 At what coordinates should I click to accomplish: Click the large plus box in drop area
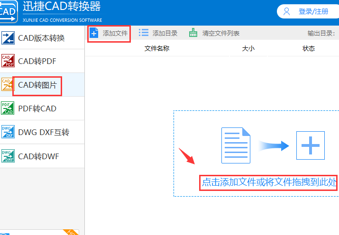tap(311, 145)
